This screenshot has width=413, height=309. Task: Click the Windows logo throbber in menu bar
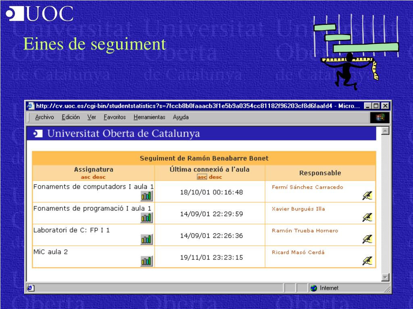[380, 117]
